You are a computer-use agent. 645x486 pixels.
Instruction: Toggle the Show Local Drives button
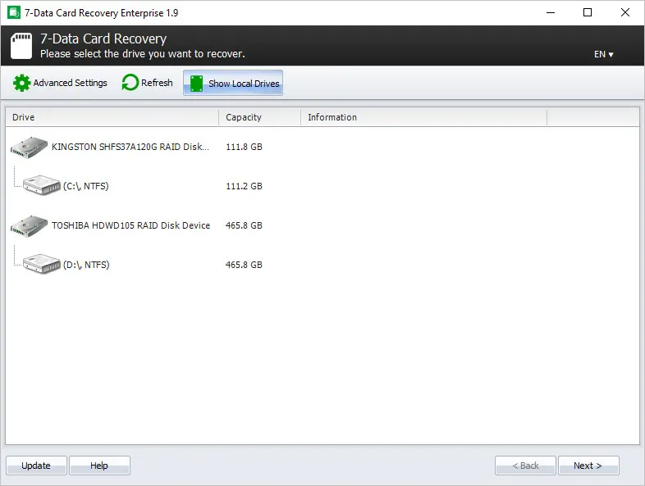click(x=233, y=83)
